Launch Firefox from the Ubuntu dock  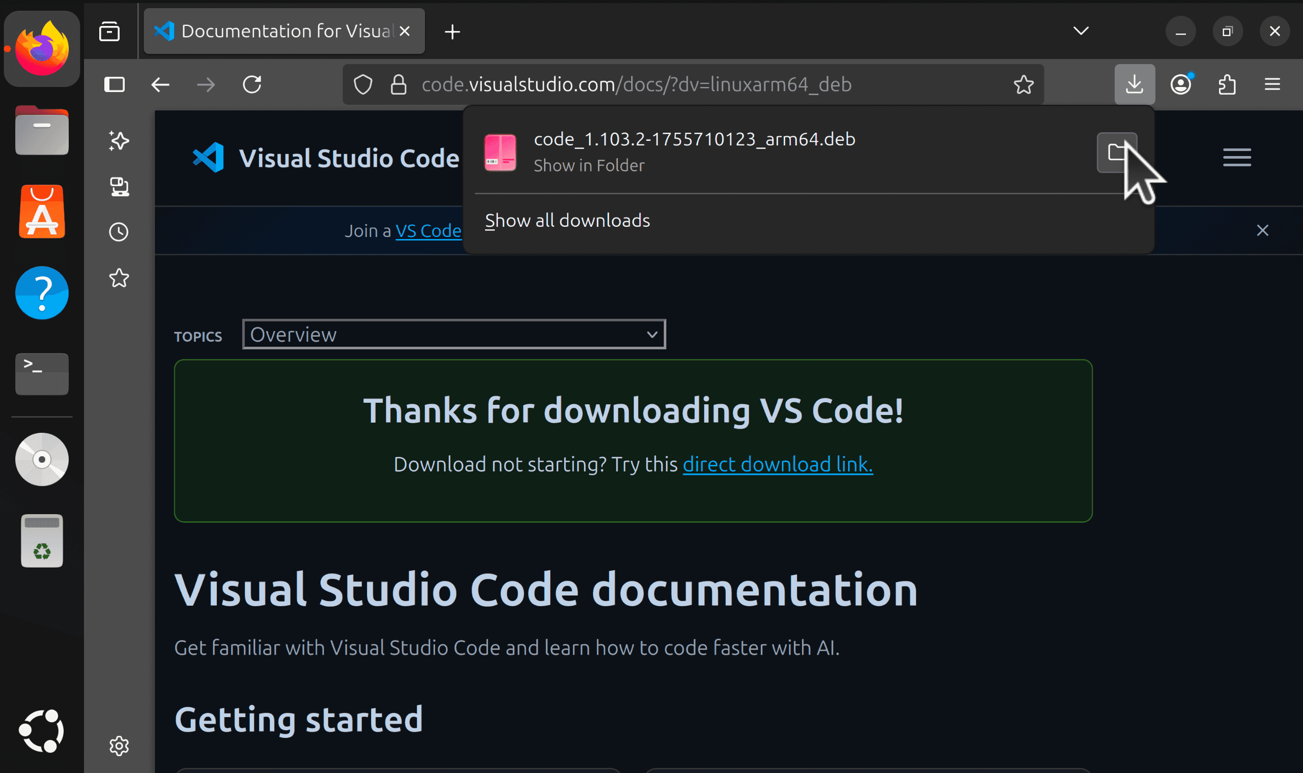pos(42,49)
